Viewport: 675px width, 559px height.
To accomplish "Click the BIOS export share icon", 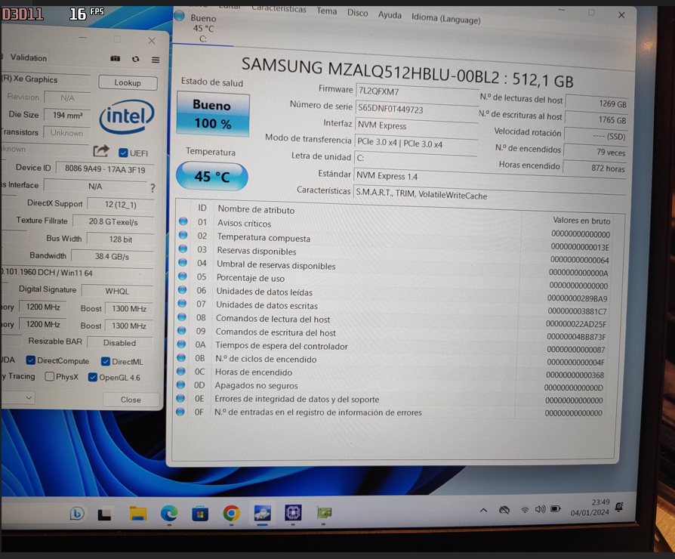I will click(100, 151).
